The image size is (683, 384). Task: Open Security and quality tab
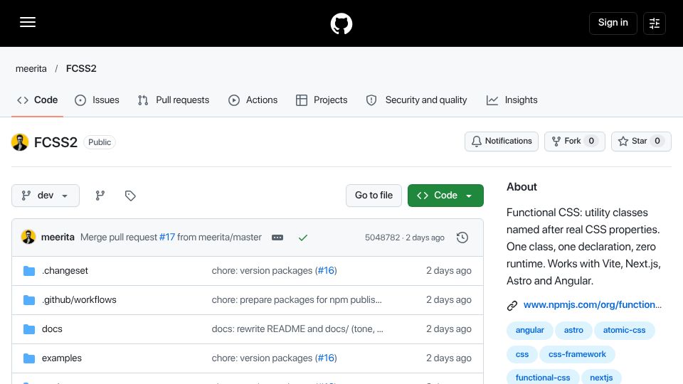(x=416, y=100)
